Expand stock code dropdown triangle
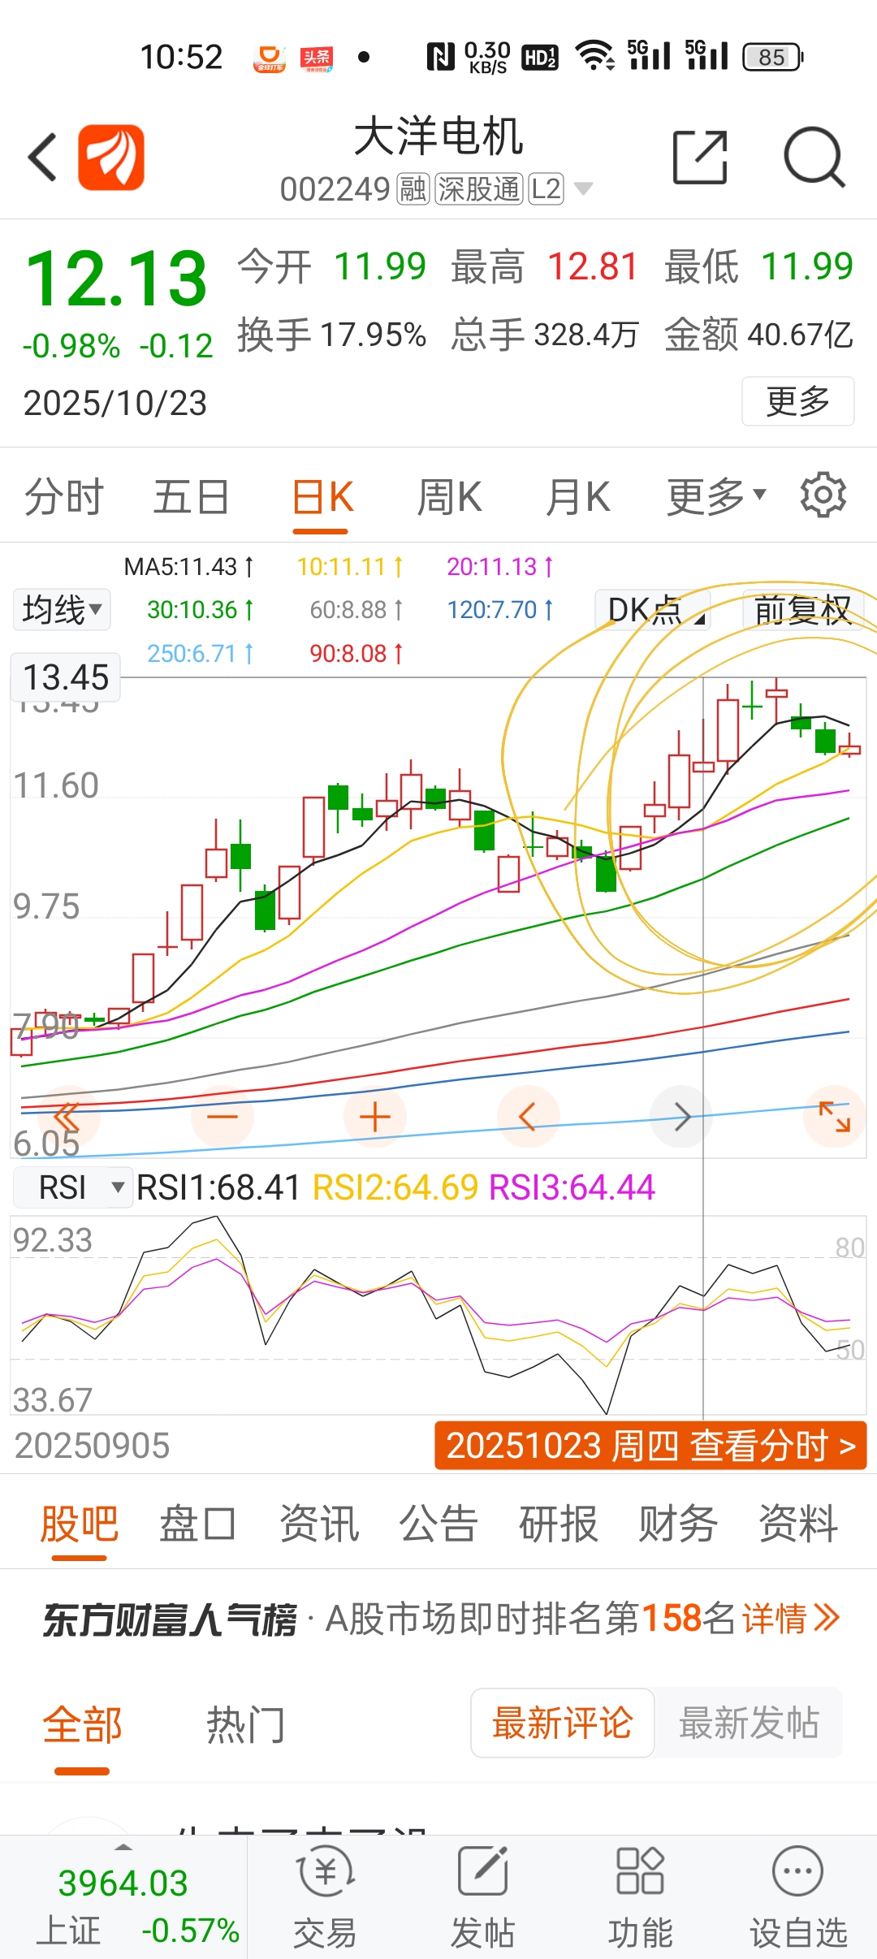This screenshot has width=877, height=1959. (x=583, y=189)
